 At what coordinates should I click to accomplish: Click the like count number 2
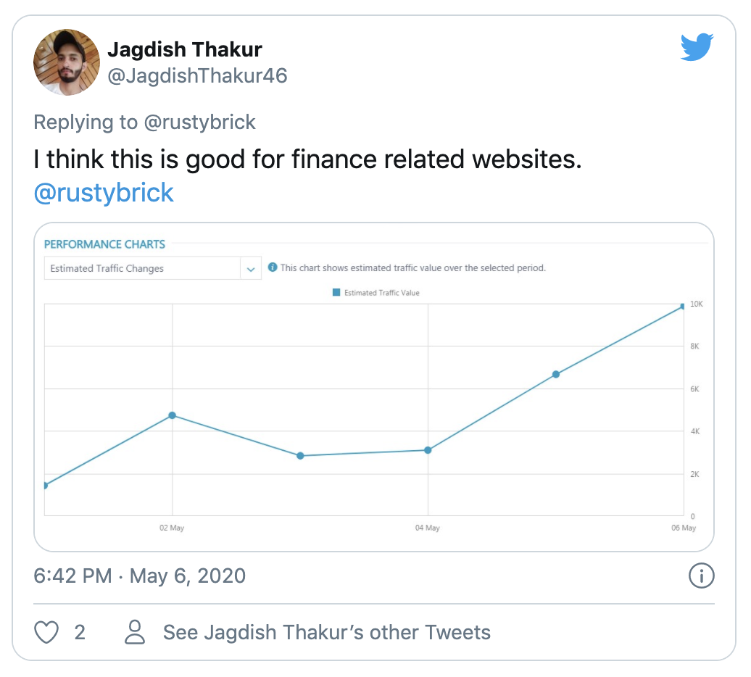(80, 632)
